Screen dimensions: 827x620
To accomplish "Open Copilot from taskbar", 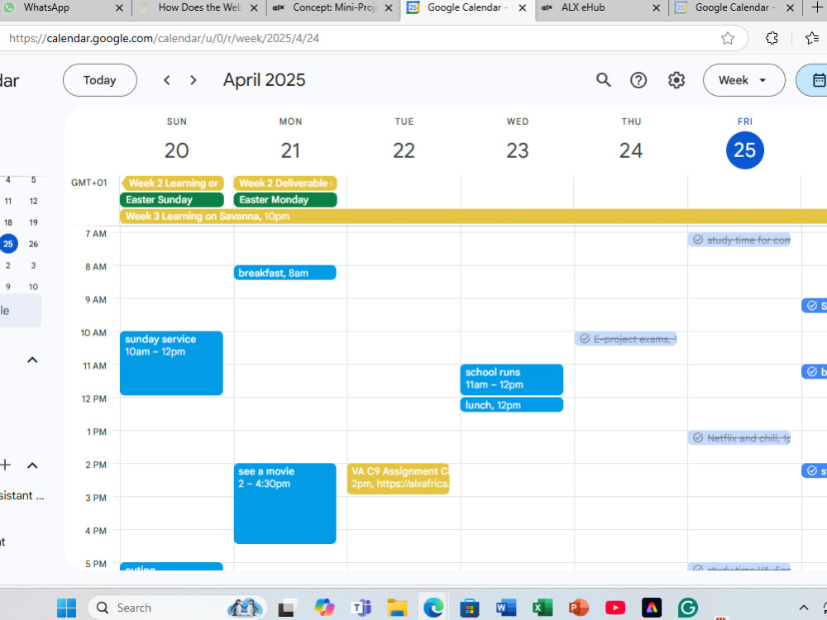I will click(324, 608).
